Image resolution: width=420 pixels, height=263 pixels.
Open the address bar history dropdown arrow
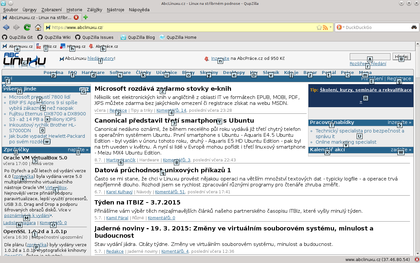tap(330, 27)
